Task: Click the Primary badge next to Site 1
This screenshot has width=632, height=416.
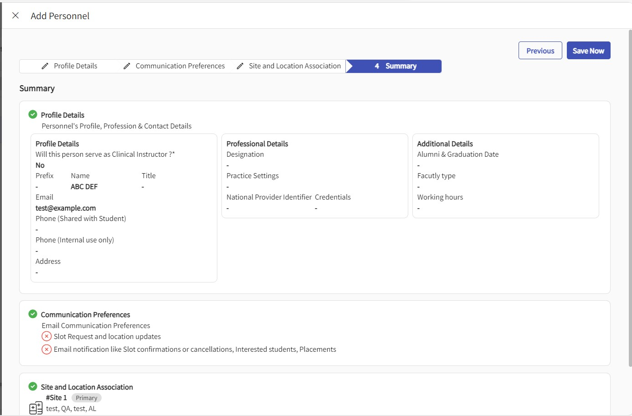Action: click(x=86, y=398)
